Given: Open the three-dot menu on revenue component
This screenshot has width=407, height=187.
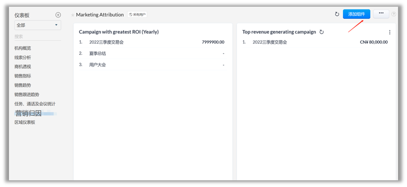Looking at the screenshot, I should click(389, 32).
